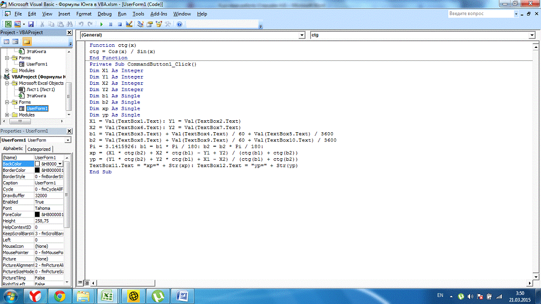Open the ctg procedure dropdown
541x304 pixels.
532,35
